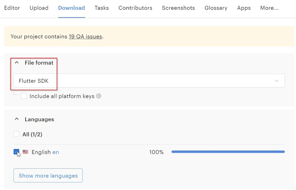Collapse the File format section chevron
The height and width of the screenshot is (190, 296).
tap(17, 62)
